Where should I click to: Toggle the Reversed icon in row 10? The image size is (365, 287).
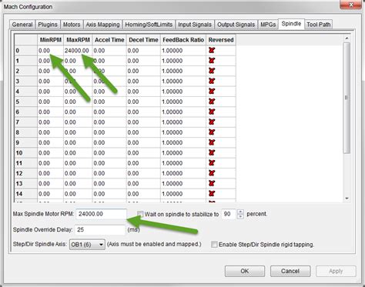click(212, 152)
